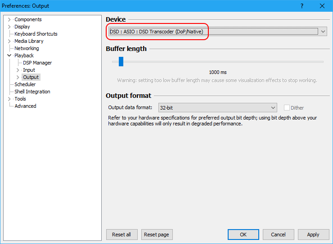
Task: Open the DSP Manager page
Action: [37, 63]
